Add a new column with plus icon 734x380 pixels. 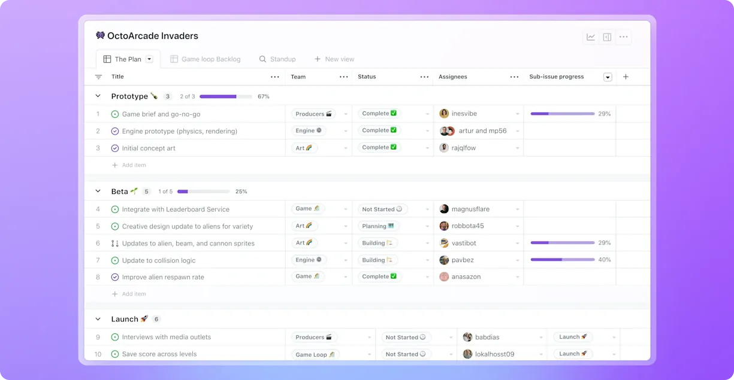pos(626,77)
